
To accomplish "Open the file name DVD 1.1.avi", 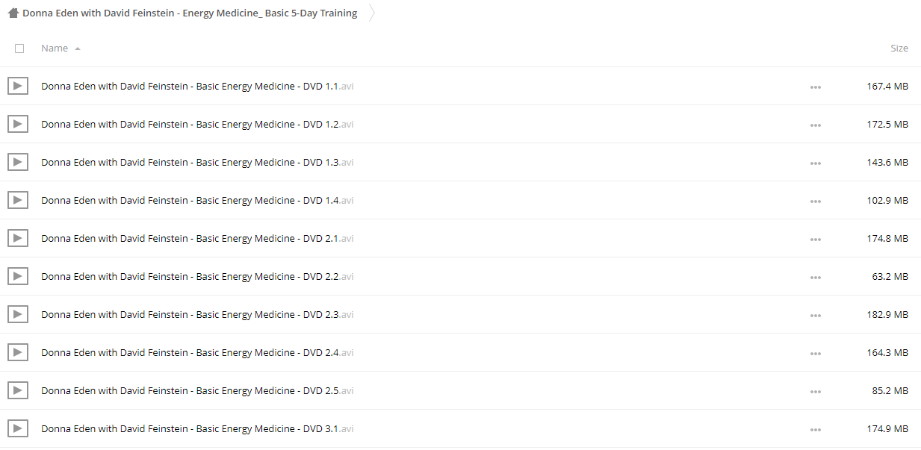I will tap(197, 86).
